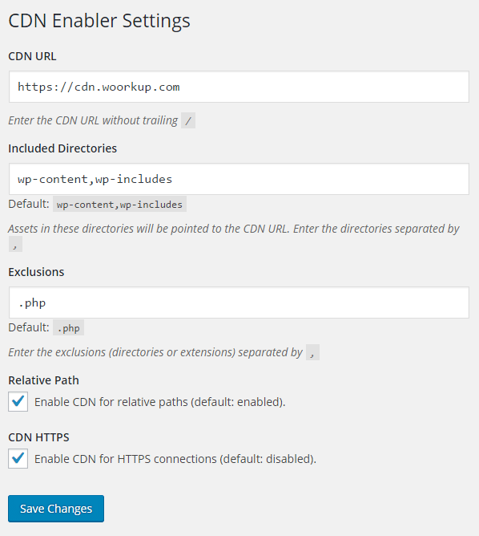The image size is (479, 536).
Task: Uncheck the Relative Path checkbox
Action: point(18,402)
